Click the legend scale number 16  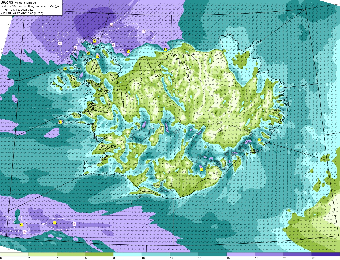[228, 258]
